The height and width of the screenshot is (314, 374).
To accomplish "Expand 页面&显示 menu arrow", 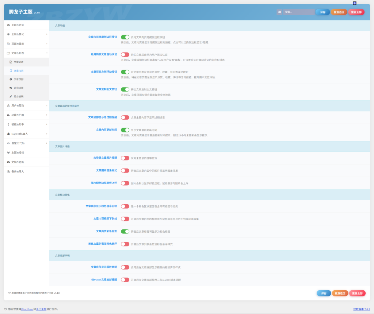I will [47, 44].
